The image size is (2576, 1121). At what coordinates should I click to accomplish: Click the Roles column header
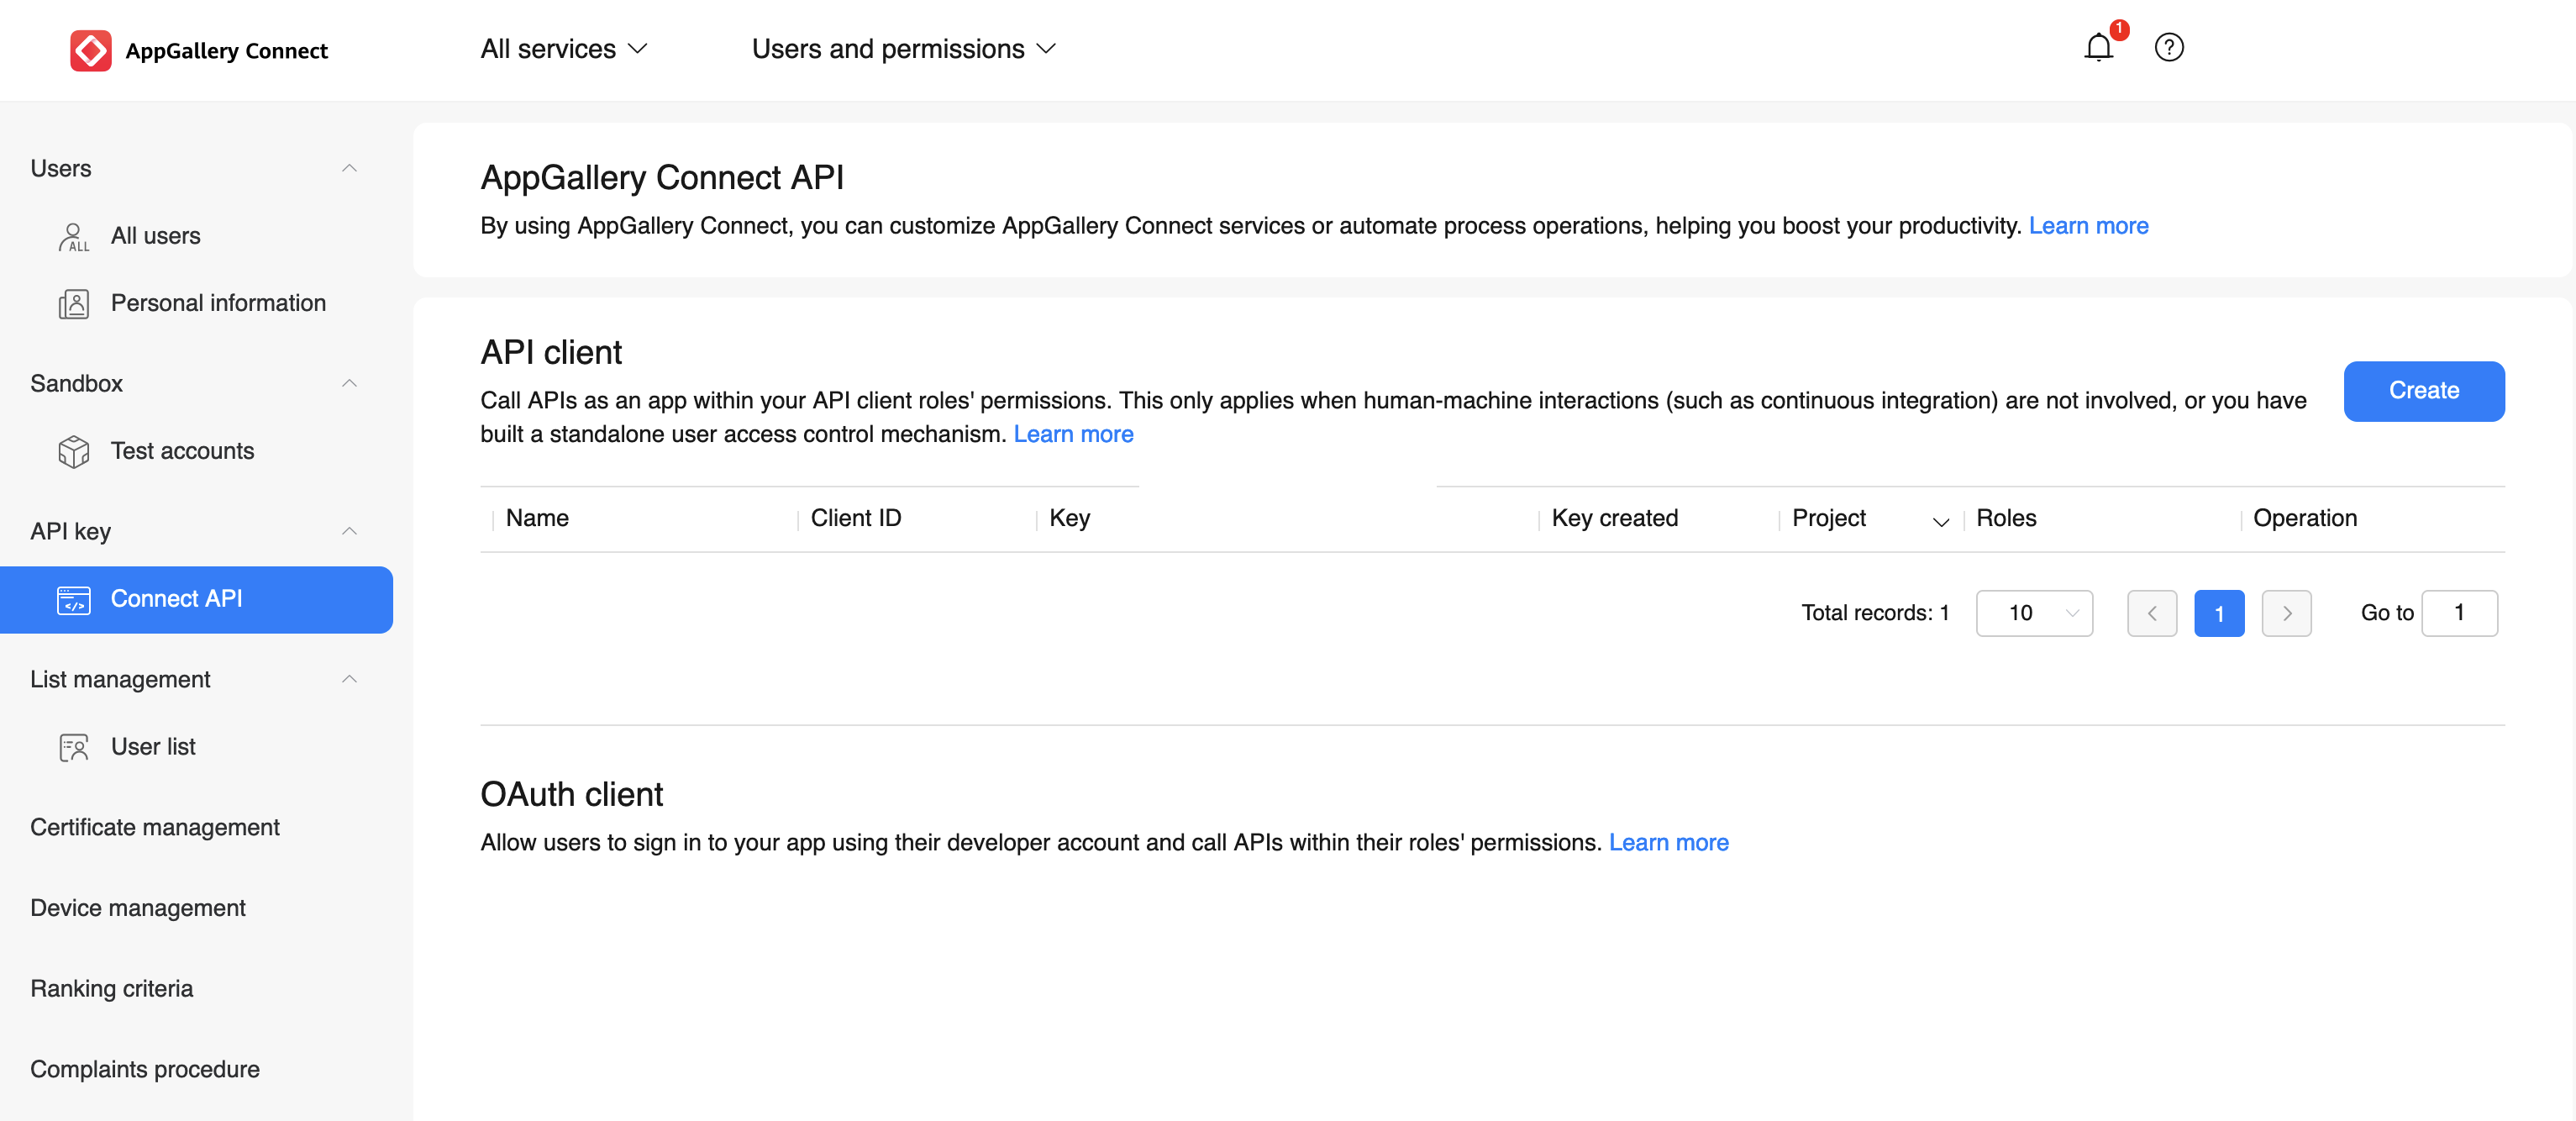pos(2006,518)
